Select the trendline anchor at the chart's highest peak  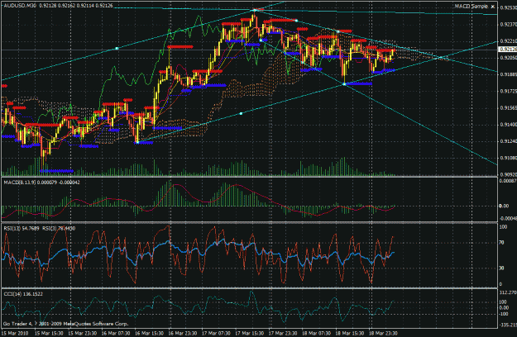point(254,10)
